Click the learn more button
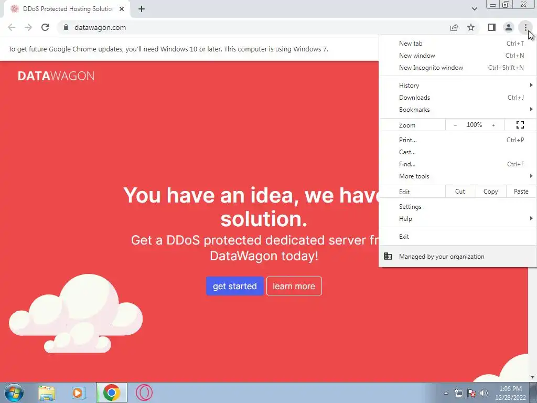Screen dimensions: 537x403 [x=294, y=286]
